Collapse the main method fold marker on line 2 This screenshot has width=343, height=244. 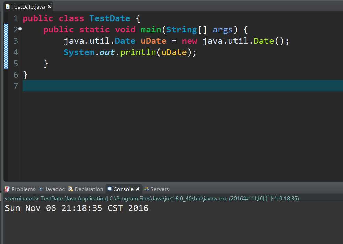[x=20, y=29]
